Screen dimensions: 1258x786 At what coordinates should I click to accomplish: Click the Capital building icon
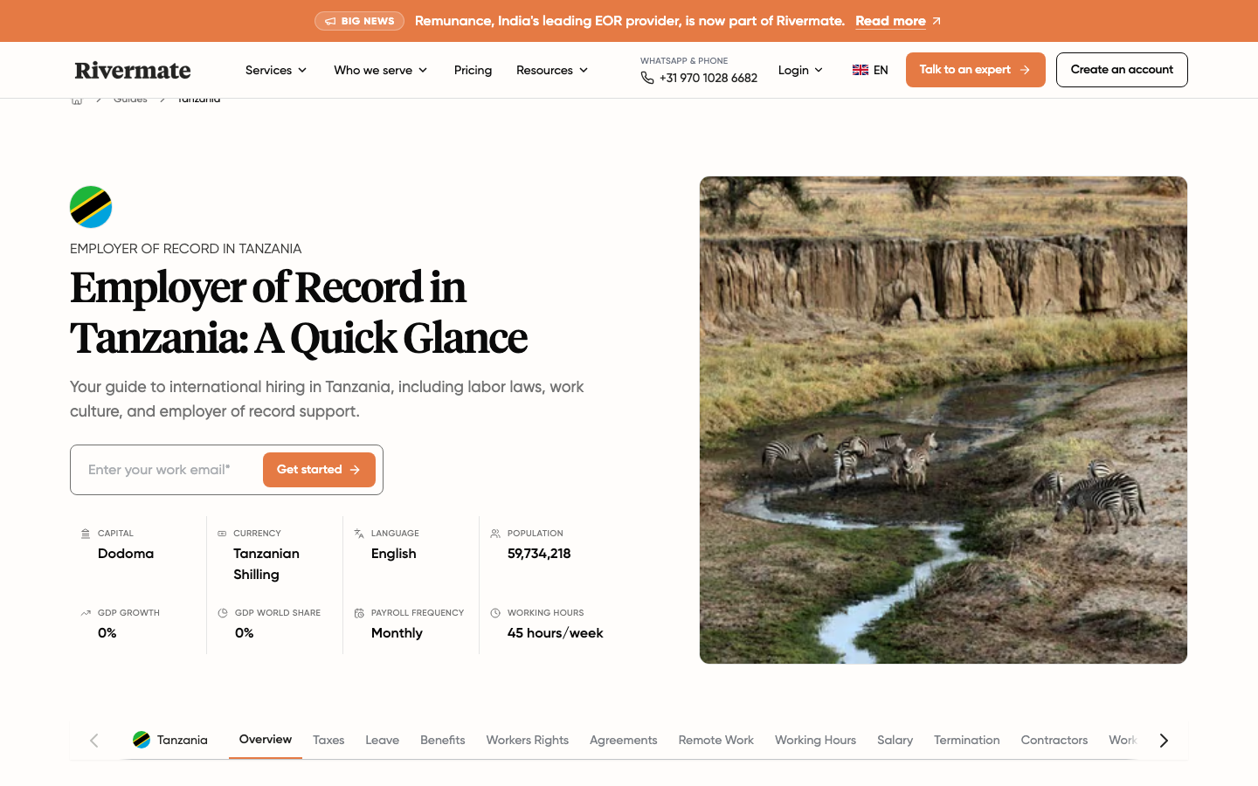[86, 534]
